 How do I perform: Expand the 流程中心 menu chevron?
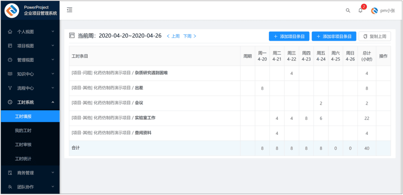pyautogui.click(x=53, y=88)
